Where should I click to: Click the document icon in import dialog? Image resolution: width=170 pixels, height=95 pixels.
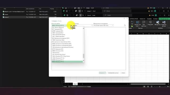click(x=125, y=25)
